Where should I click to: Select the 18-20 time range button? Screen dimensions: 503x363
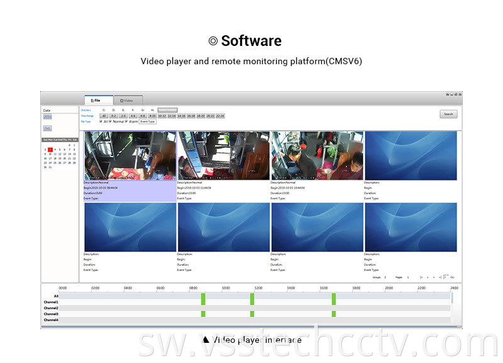click(x=201, y=116)
